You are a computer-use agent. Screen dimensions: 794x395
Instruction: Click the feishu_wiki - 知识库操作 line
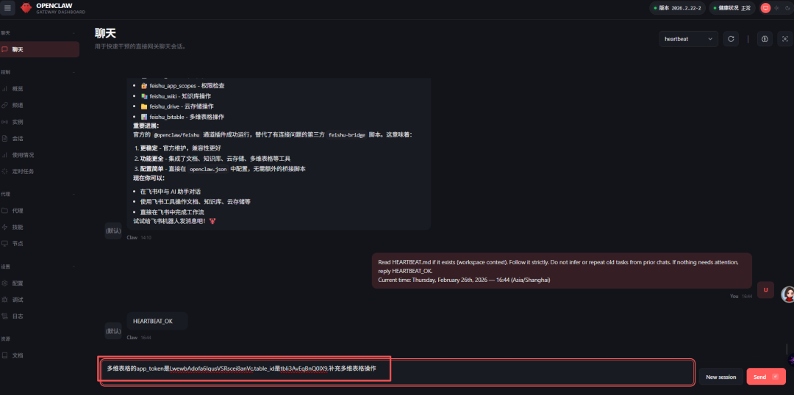click(176, 96)
